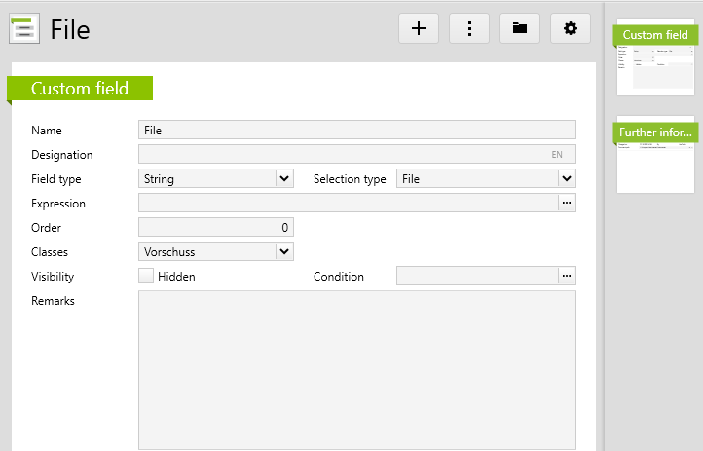Click the folder icon in the toolbar
This screenshot has height=451, width=703.
click(x=520, y=28)
